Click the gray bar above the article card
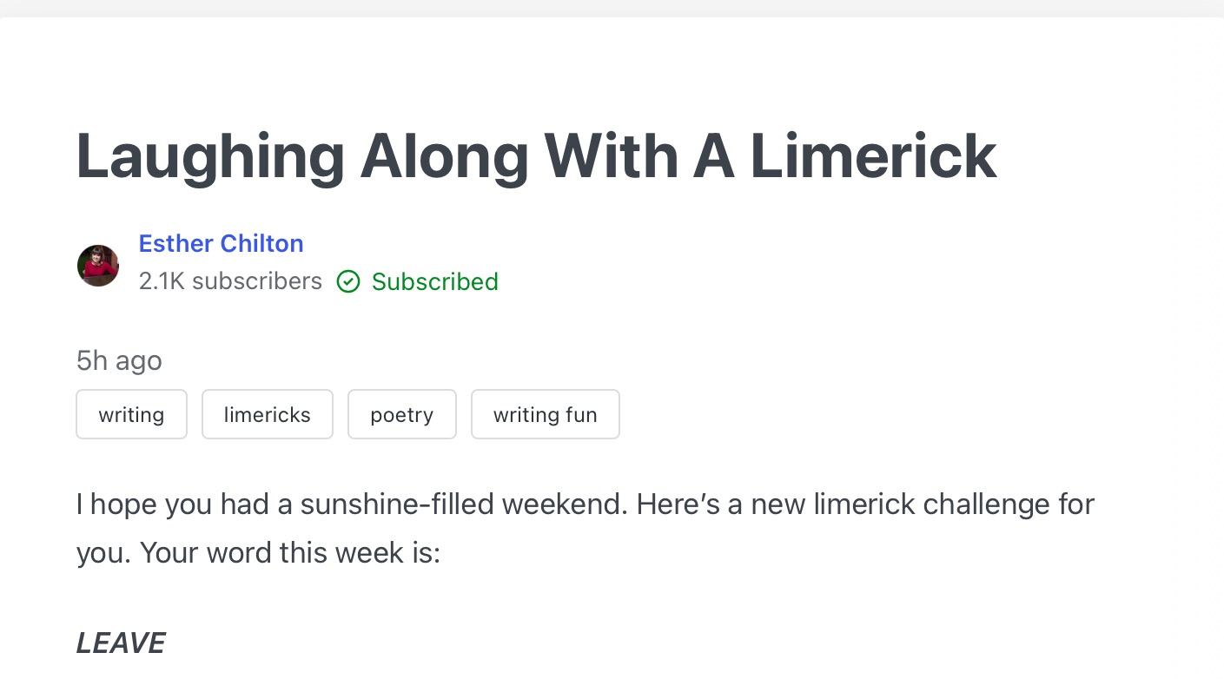The width and height of the screenshot is (1224, 679). [x=612, y=8]
